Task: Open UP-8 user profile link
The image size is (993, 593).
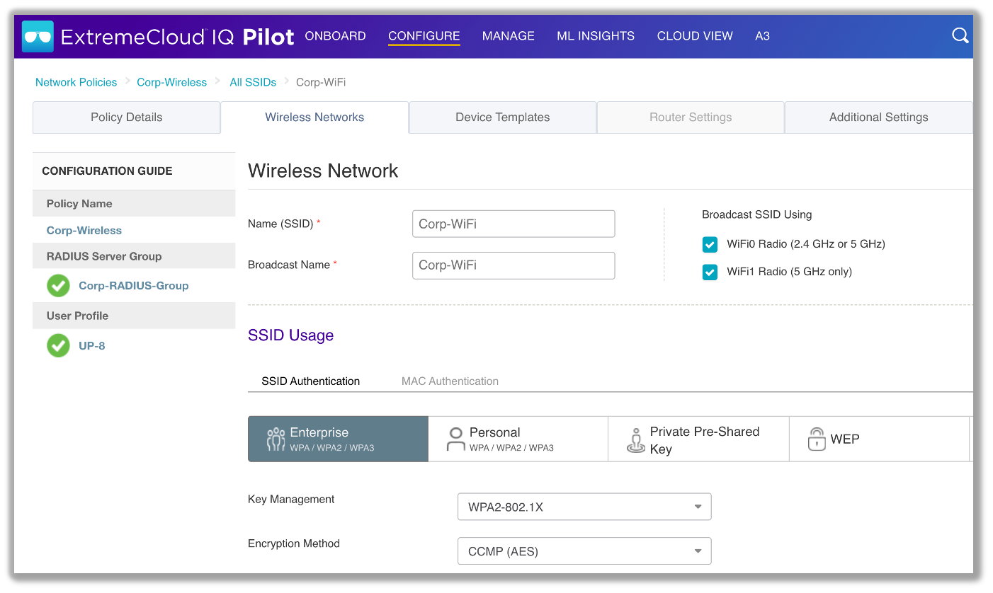Action: tap(92, 346)
